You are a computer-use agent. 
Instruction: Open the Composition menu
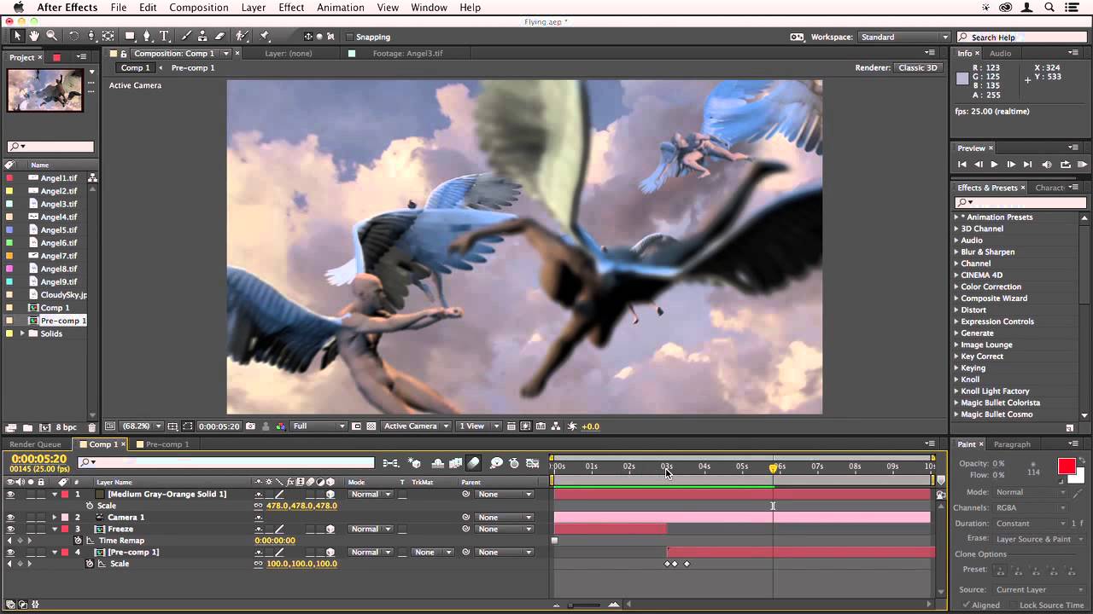point(198,8)
